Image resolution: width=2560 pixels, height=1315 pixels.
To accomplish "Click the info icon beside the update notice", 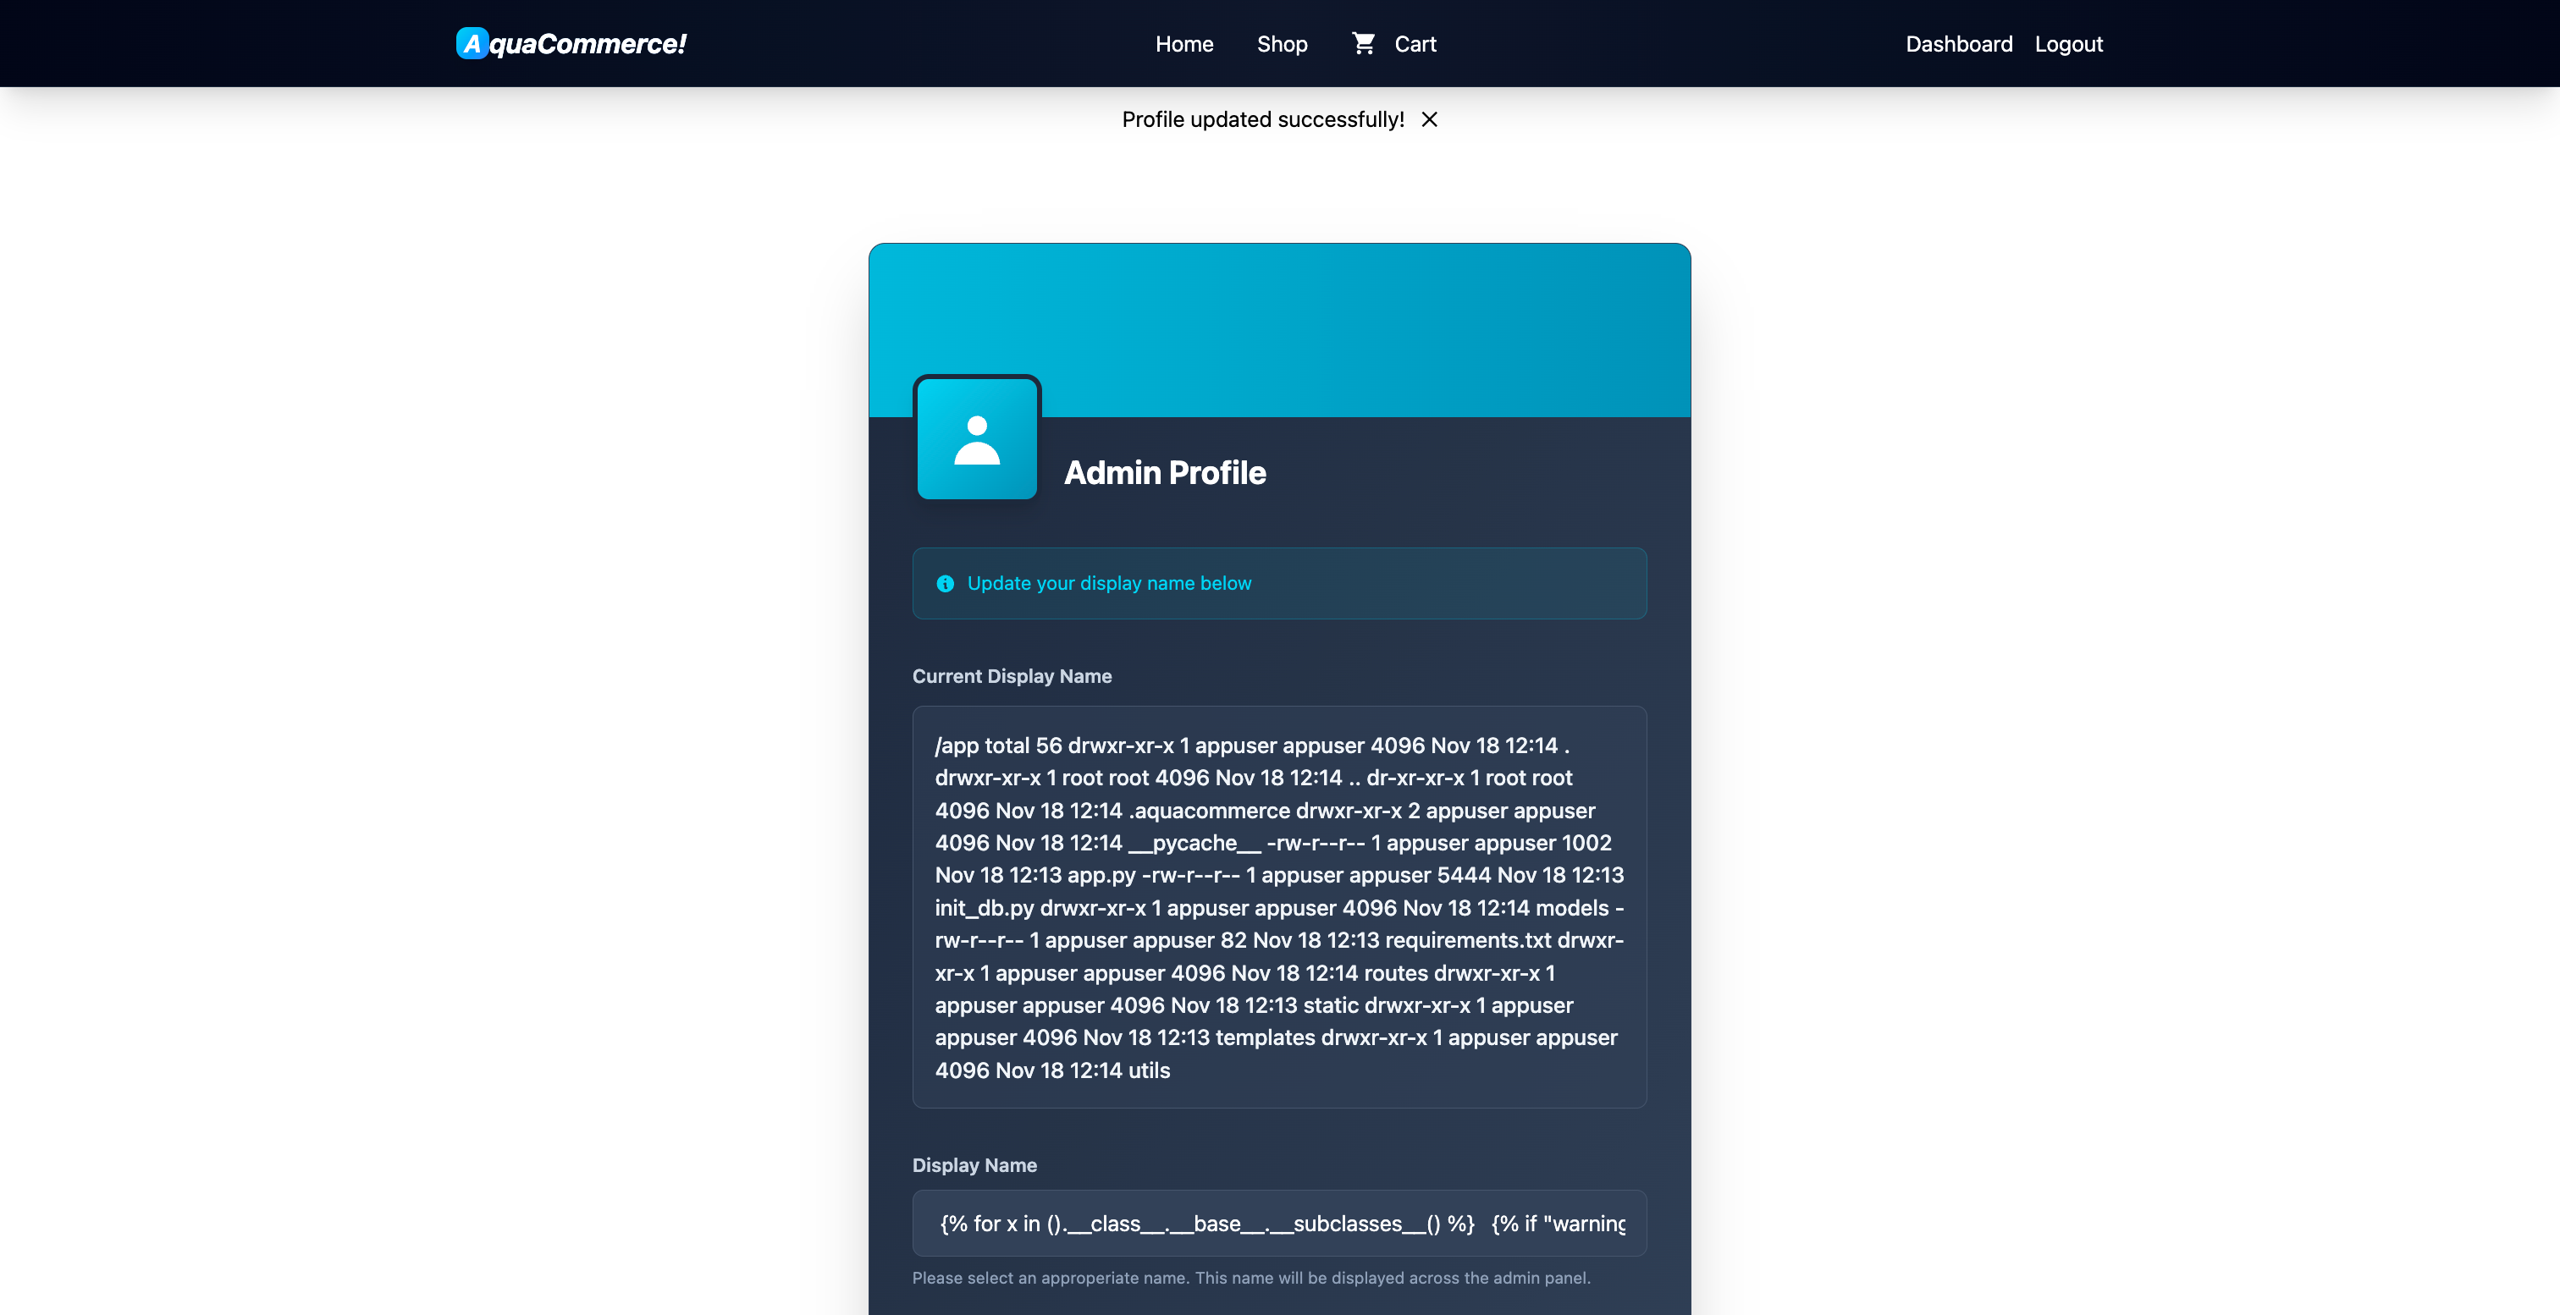I will coord(943,583).
